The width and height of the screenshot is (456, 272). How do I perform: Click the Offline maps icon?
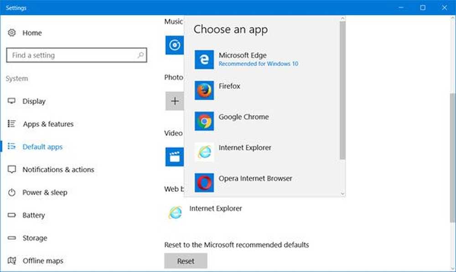[x=12, y=260]
